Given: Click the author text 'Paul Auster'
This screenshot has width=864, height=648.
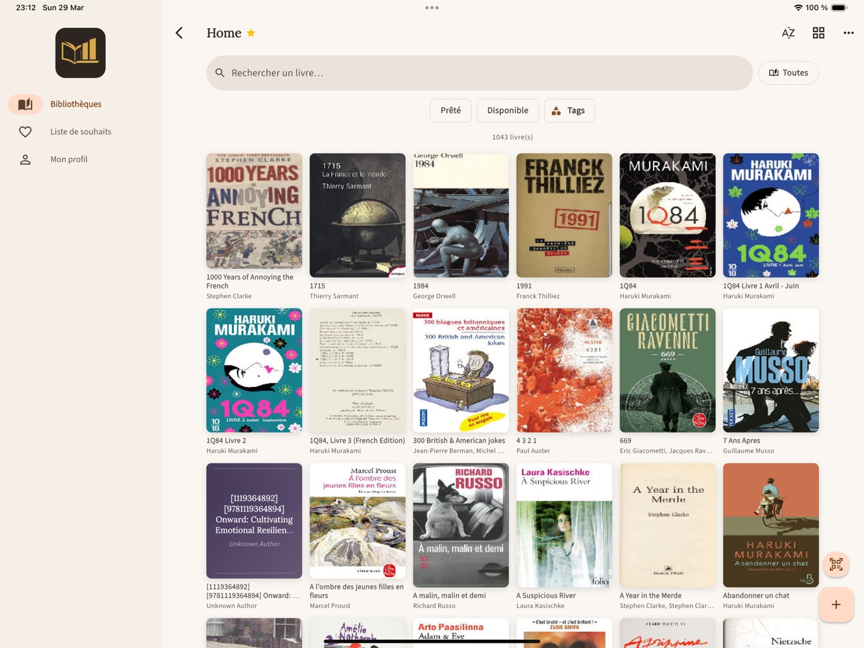Looking at the screenshot, I should [x=533, y=451].
